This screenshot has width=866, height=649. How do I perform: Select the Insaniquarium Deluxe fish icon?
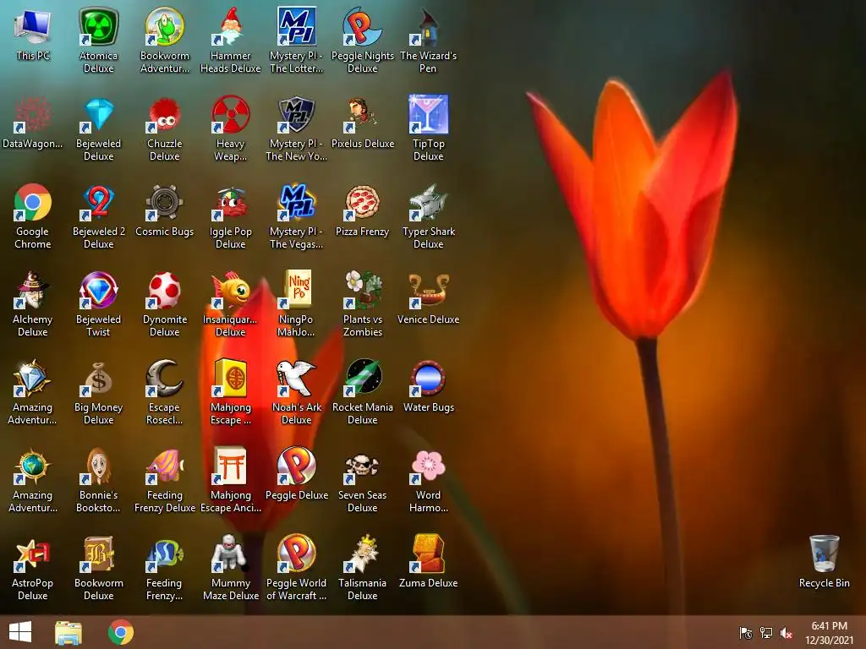click(230, 290)
